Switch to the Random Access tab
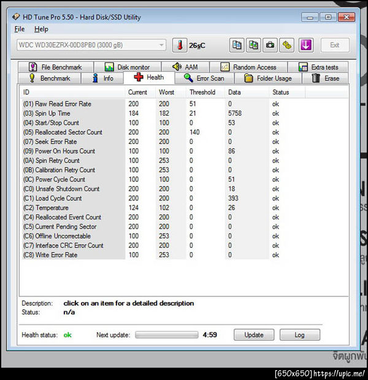Image resolution: width=368 pixels, height=380 pixels. [x=248, y=67]
